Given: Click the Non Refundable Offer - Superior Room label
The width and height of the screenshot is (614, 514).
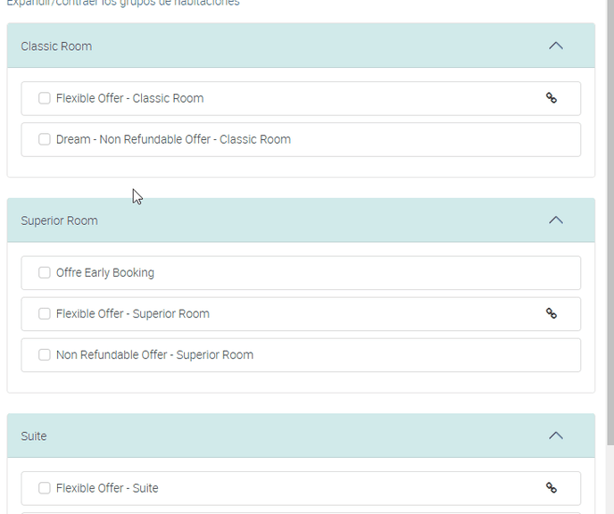Looking at the screenshot, I should pyautogui.click(x=154, y=355).
